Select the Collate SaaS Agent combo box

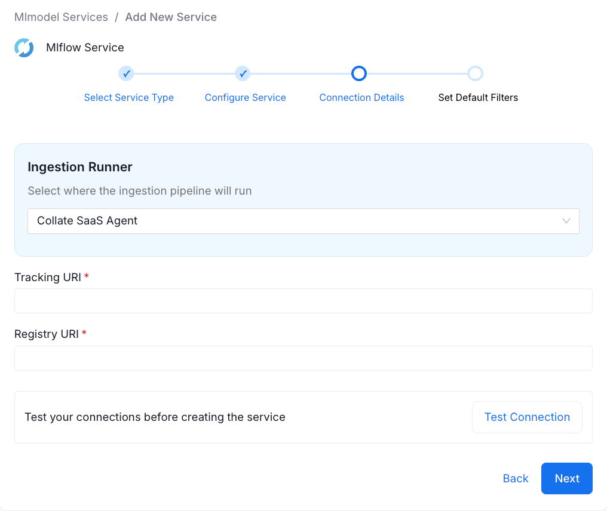(x=303, y=221)
